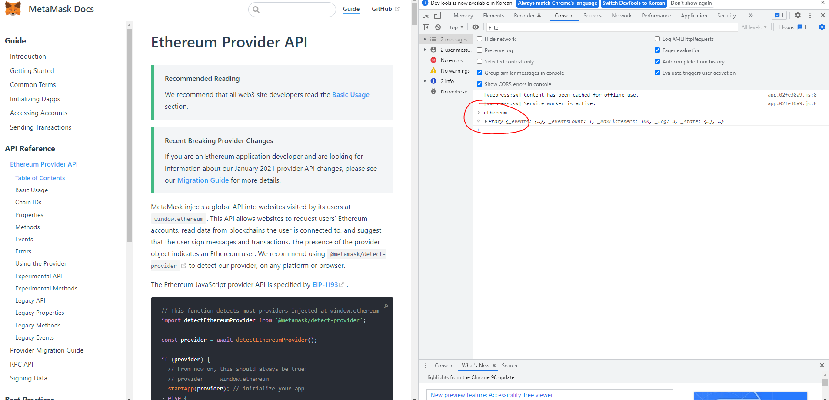Show more DevTools tabs via chevrons
Image resolution: width=829 pixels, height=400 pixels.
pyautogui.click(x=751, y=15)
